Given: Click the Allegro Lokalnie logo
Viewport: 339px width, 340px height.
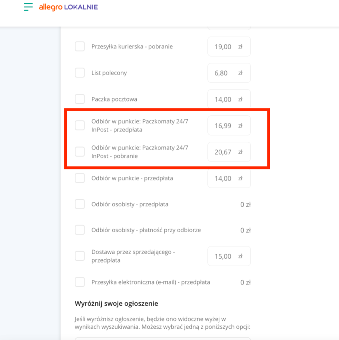Looking at the screenshot, I should (x=69, y=7).
